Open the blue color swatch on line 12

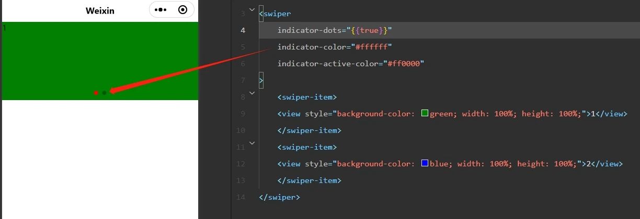(425, 163)
